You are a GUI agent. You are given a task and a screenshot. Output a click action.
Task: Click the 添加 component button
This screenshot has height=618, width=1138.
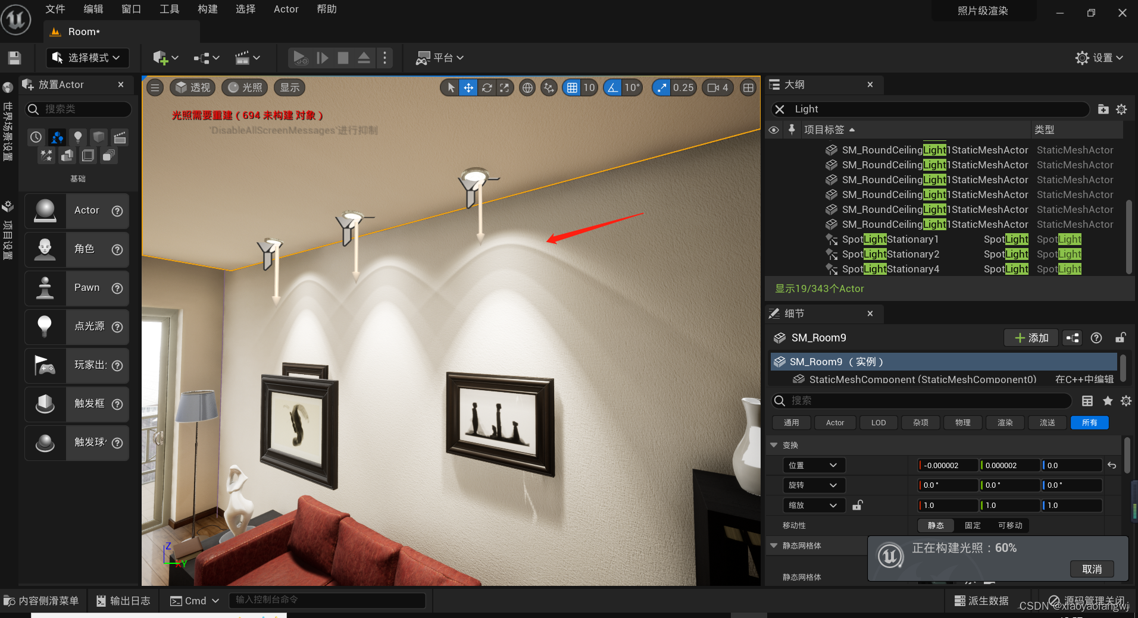[1031, 338]
